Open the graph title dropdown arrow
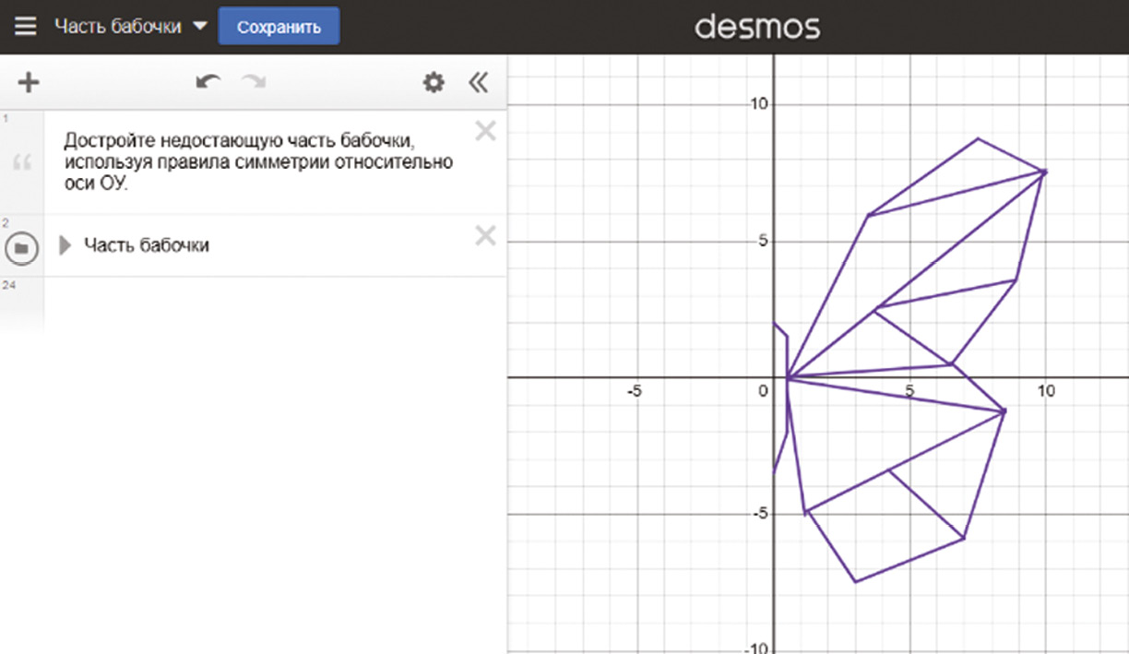Screen dimensions: 1129x654 pos(200,26)
